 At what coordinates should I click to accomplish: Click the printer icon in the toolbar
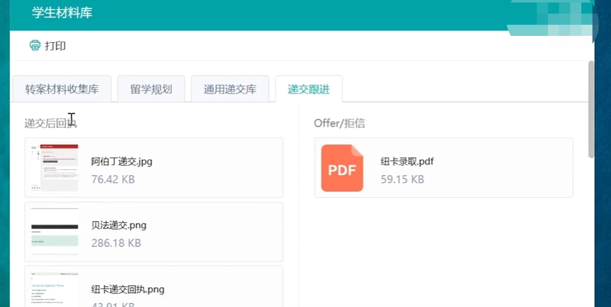click(x=35, y=46)
